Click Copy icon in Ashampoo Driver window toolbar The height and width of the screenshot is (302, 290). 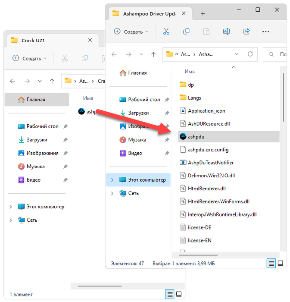186,31
